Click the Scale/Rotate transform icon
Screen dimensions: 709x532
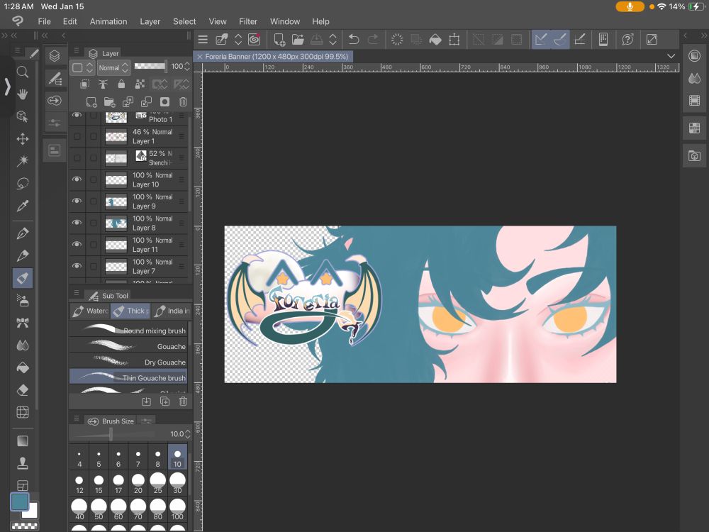(454, 39)
